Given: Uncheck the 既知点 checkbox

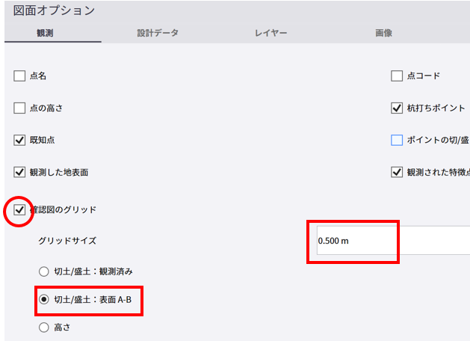Looking at the screenshot, I should click(x=20, y=141).
